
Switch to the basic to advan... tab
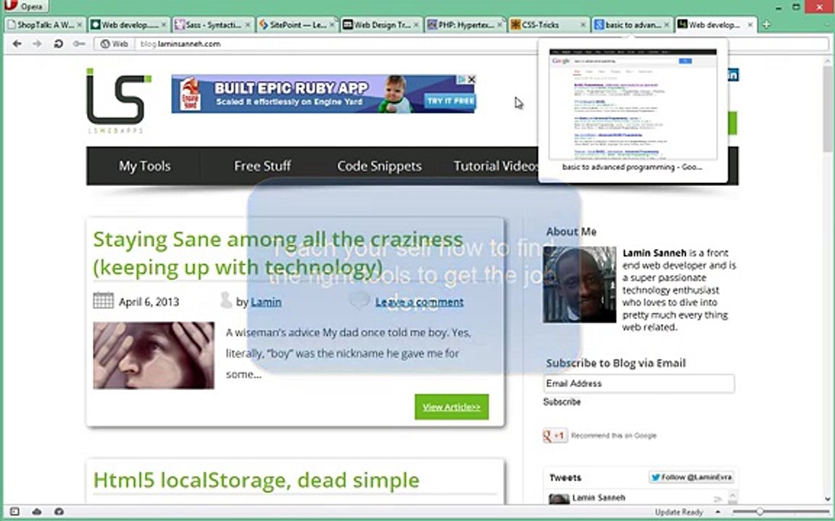pos(631,25)
